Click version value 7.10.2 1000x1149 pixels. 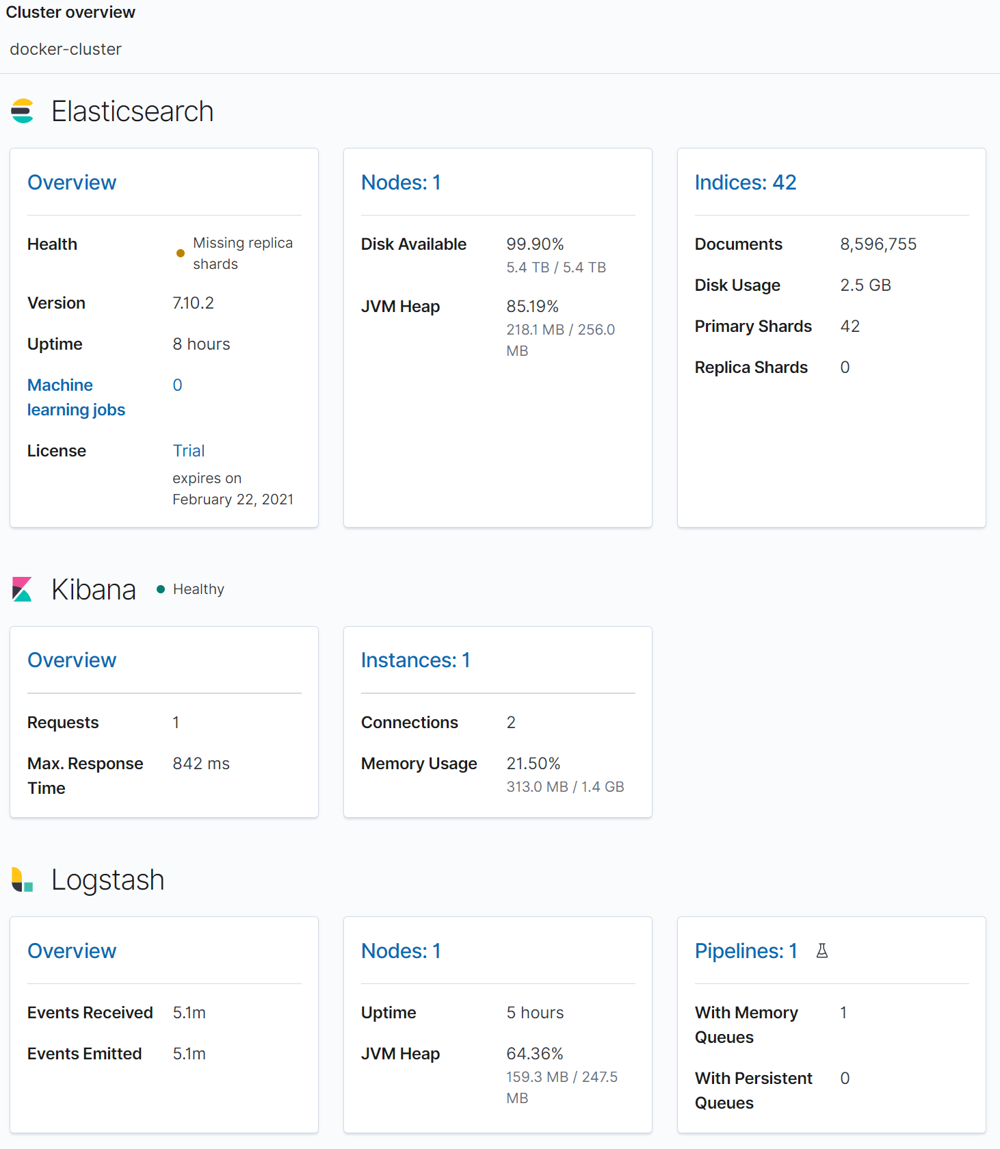193,302
